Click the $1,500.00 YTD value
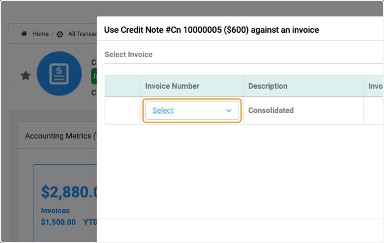Viewport: 384px width, 243px height. point(58,222)
